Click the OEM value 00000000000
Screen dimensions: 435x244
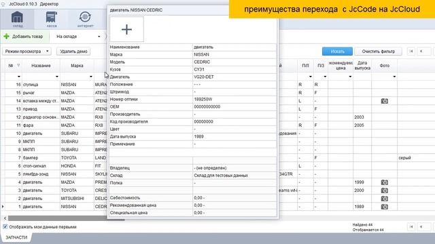[207, 107]
